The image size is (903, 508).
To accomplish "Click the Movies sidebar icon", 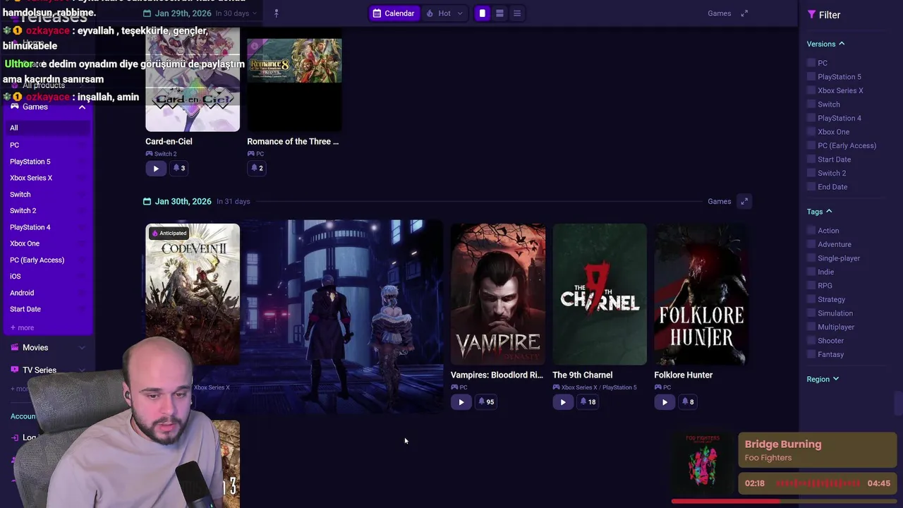I will click(15, 348).
